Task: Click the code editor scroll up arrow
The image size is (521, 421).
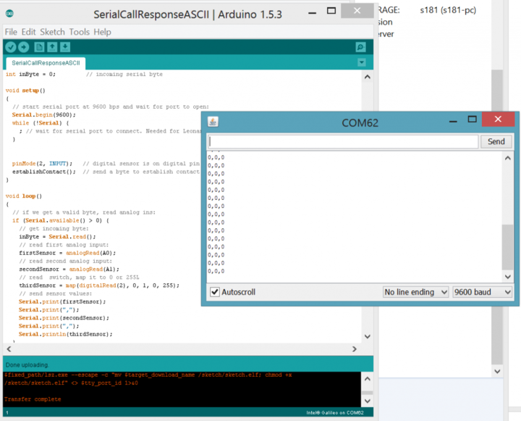Action: pos(368,77)
